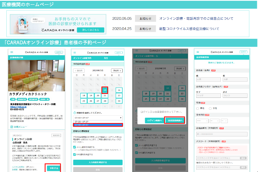Open the birth month dropdown
The width and height of the screenshot is (258, 172).
[x=214, y=121]
